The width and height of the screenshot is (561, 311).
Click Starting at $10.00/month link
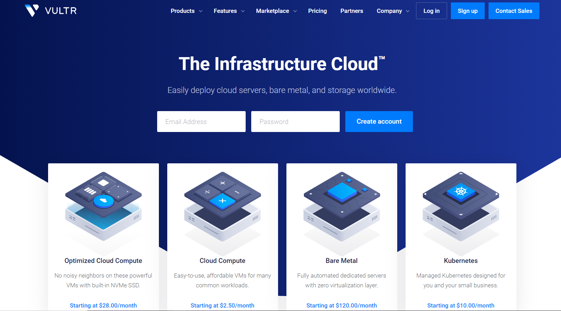461,305
